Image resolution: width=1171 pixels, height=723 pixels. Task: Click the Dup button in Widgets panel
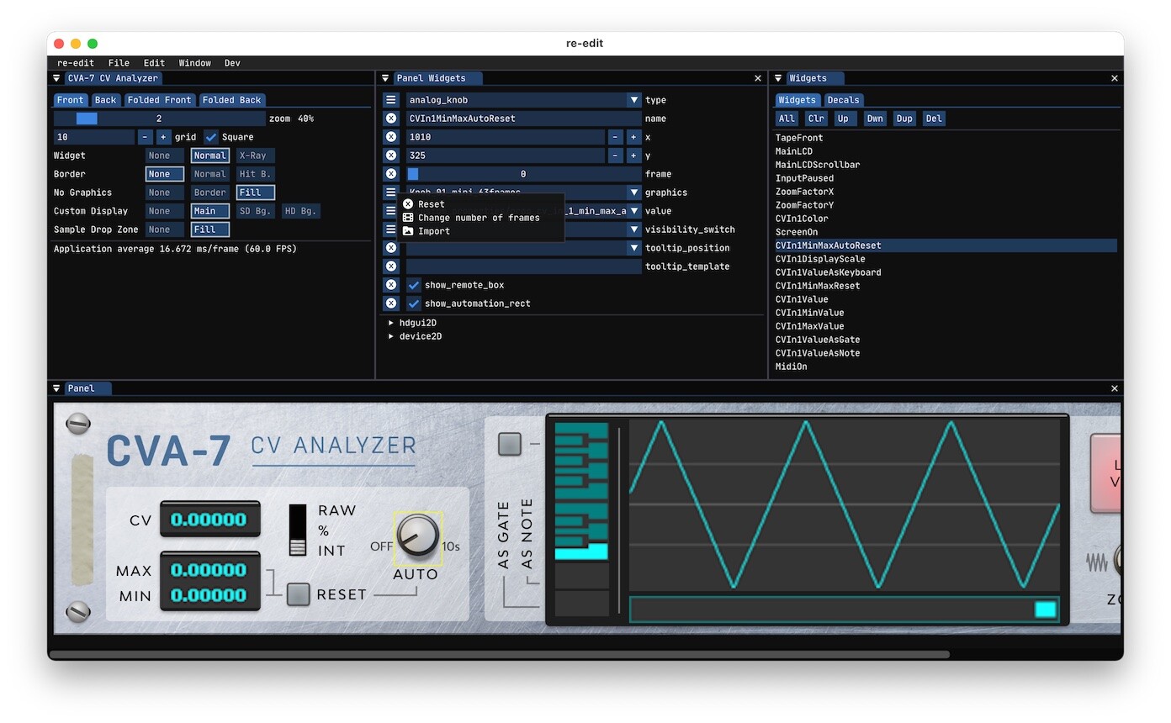(904, 119)
